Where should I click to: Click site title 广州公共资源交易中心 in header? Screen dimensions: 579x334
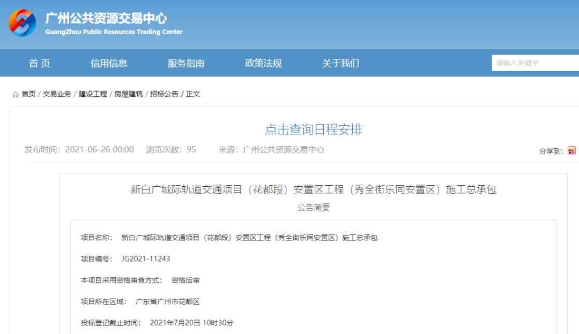[x=106, y=18]
